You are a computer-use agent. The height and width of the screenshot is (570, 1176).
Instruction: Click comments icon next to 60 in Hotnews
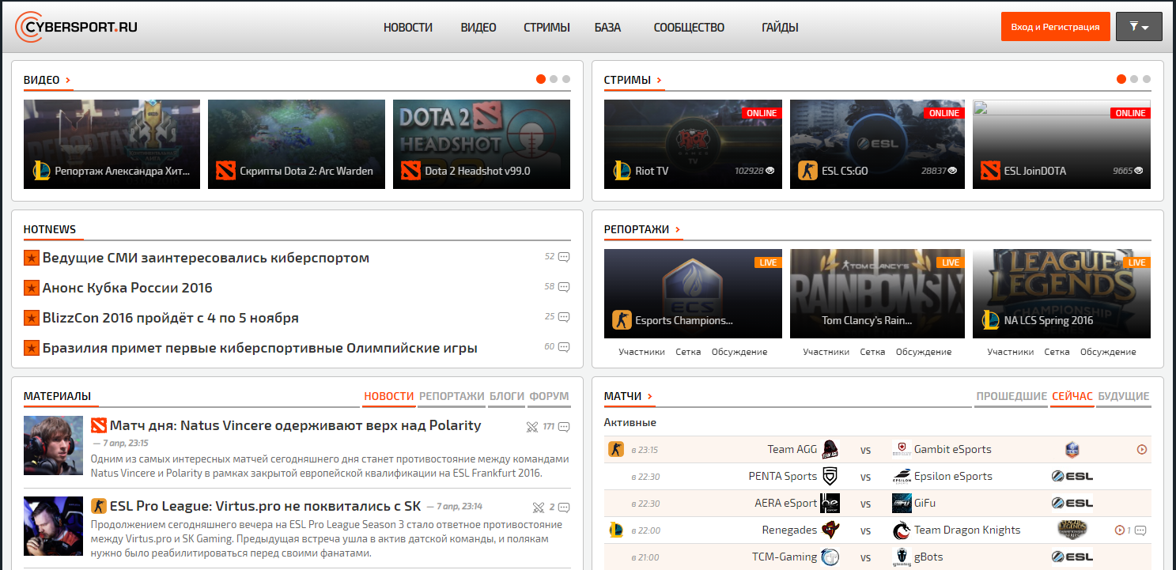click(564, 347)
